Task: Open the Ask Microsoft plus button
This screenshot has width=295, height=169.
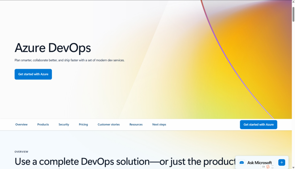Action: tap(282, 162)
